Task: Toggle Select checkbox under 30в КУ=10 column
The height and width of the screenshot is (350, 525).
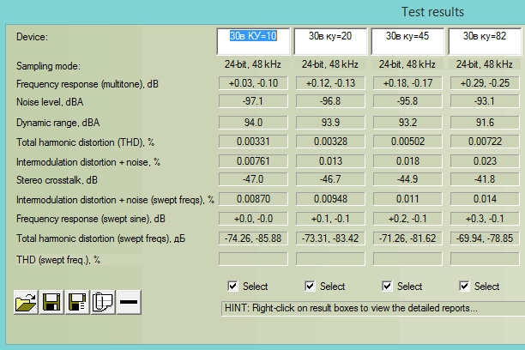Action: (232, 286)
